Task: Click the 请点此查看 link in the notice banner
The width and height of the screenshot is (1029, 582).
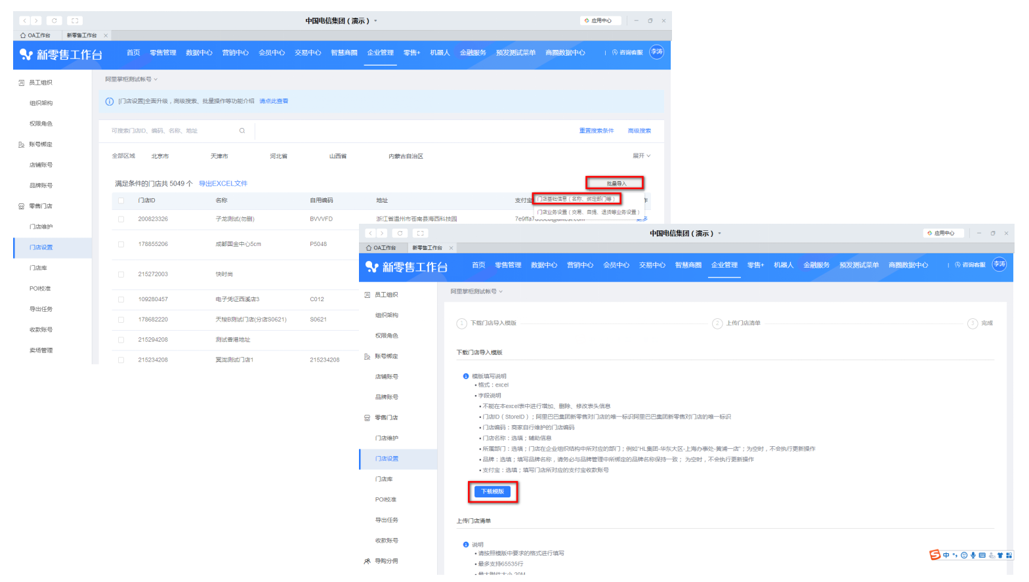Action: (274, 101)
